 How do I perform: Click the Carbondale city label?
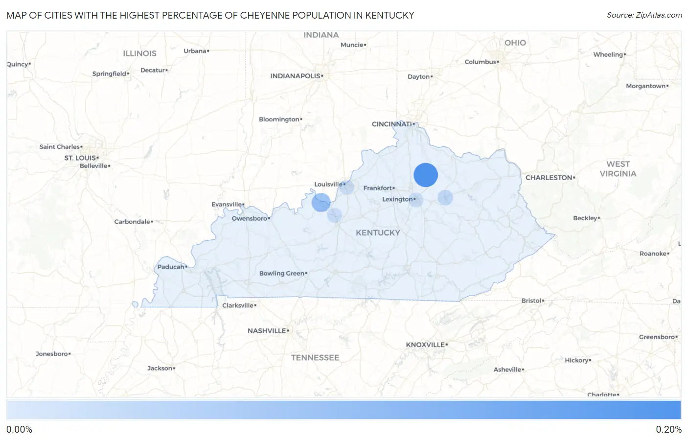(x=132, y=222)
